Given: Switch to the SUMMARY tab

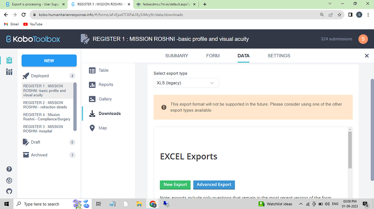Looking at the screenshot, I should click(x=177, y=56).
